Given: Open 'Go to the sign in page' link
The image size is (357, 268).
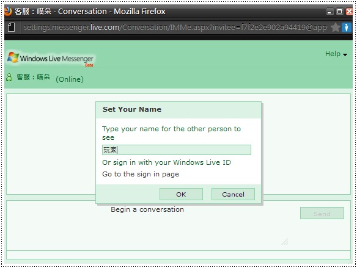Looking at the screenshot, I should (141, 174).
